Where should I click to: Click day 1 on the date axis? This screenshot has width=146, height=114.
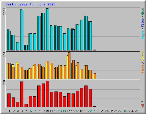9,111
